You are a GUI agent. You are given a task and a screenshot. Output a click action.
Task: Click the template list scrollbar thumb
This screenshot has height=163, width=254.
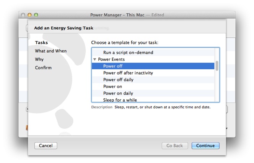coord(217,66)
